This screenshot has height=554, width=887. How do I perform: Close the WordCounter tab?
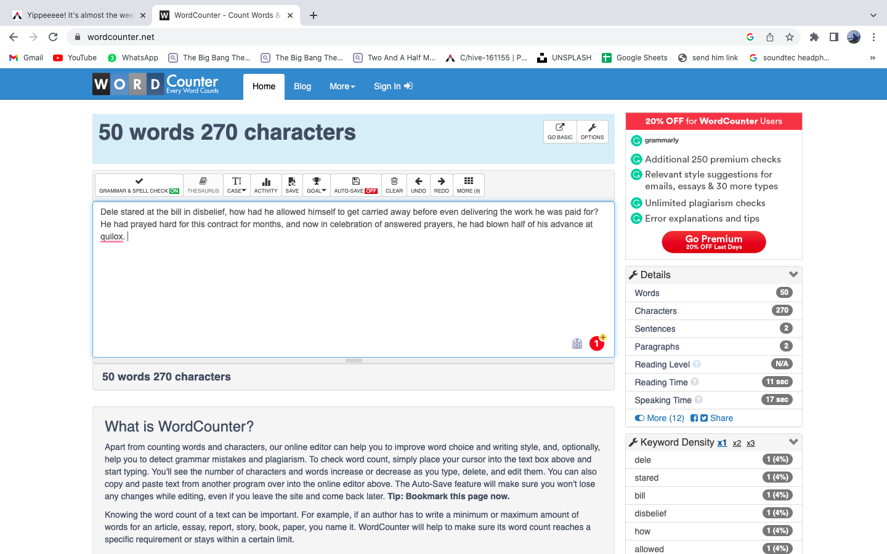click(x=290, y=15)
